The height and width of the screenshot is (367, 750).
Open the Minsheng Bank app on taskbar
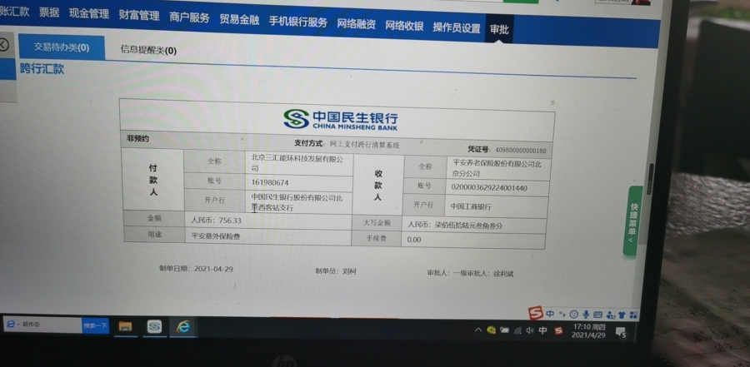[x=154, y=326]
